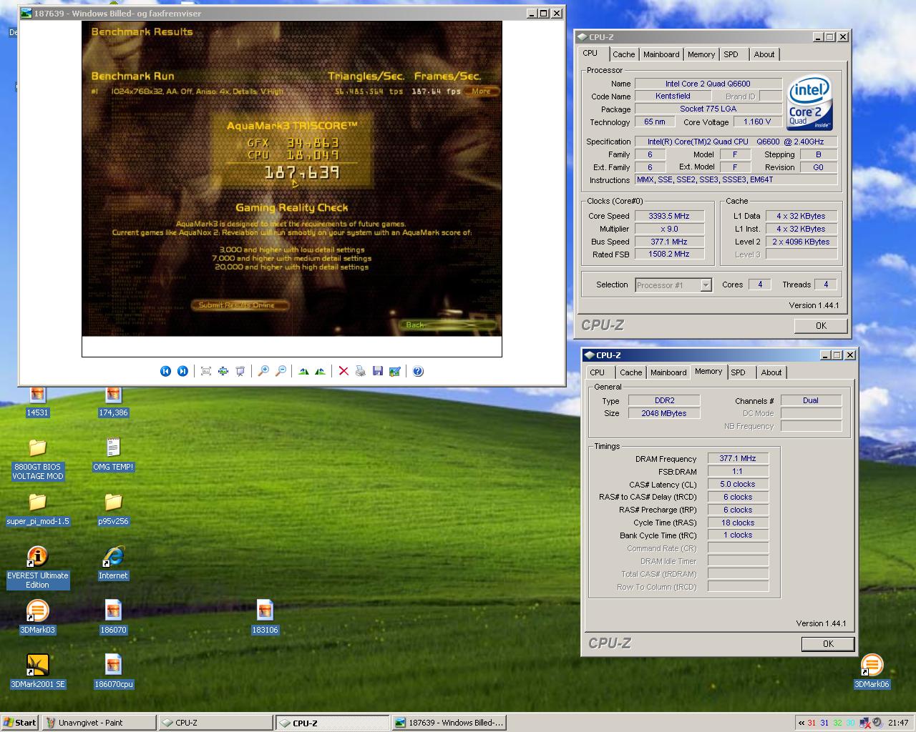The width and height of the screenshot is (916, 732).
Task: Open the 3DMark03 desktop shortcut
Action: click(x=37, y=617)
